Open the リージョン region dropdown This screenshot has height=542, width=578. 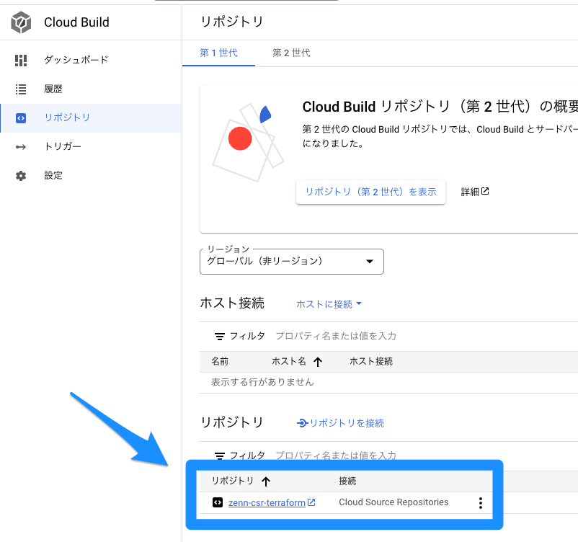coord(292,262)
